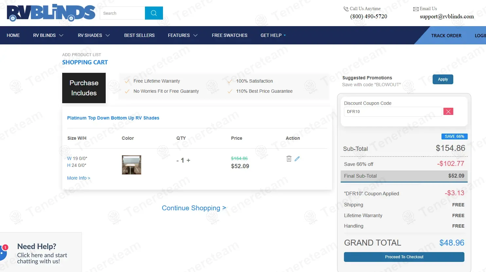Click the struck-through $154.86 price
The image size is (486, 272).
pos(239,158)
